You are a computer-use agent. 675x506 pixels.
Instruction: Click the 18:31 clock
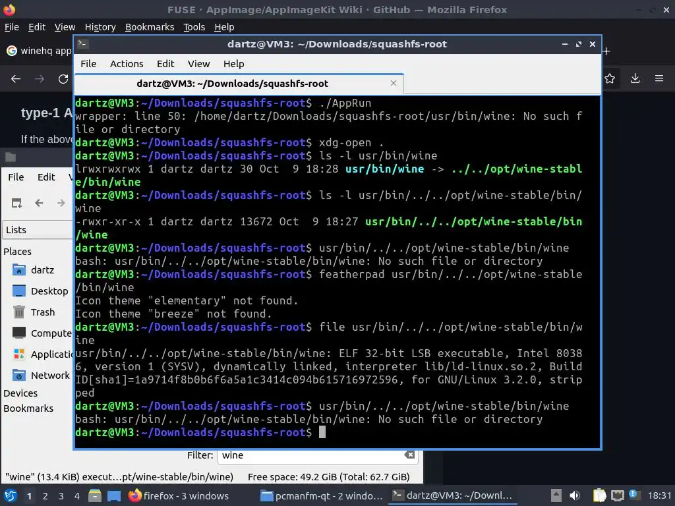659,495
